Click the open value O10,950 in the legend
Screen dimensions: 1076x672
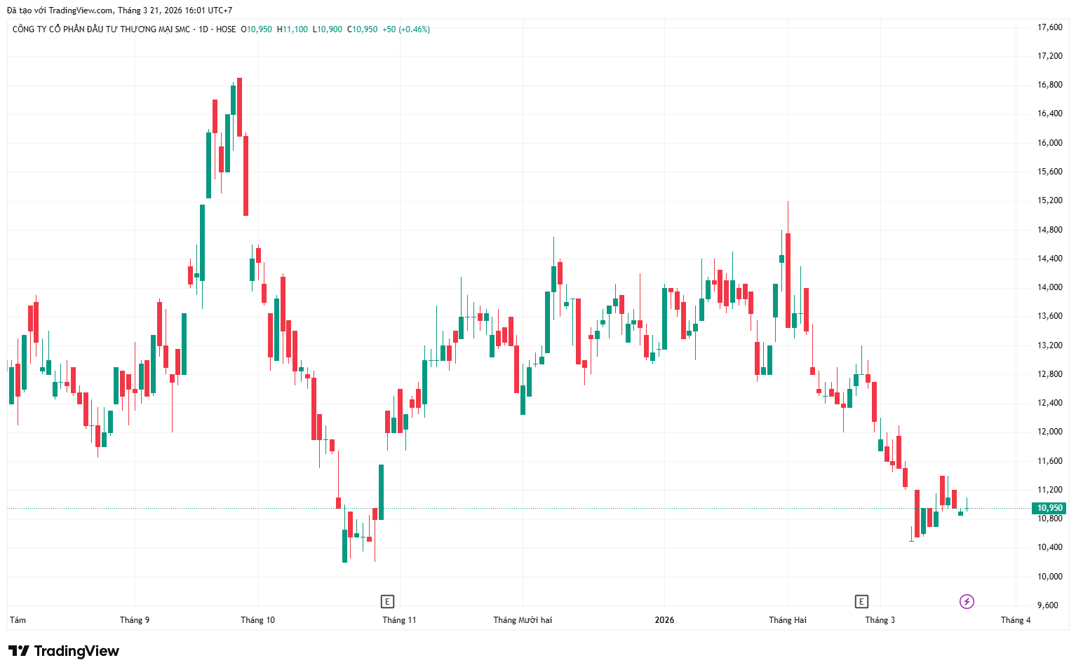257,29
